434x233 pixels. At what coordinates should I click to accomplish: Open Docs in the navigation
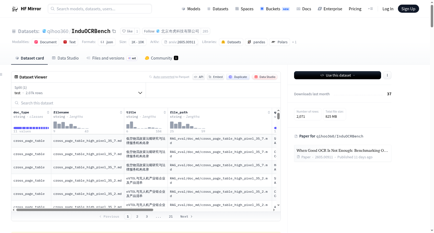tap(304, 9)
